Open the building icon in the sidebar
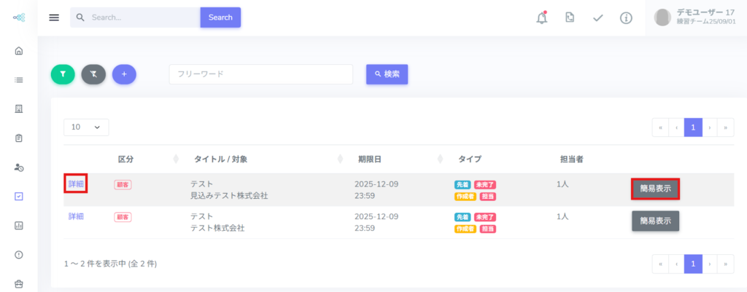Viewport: 747px width, 292px height. [x=19, y=108]
